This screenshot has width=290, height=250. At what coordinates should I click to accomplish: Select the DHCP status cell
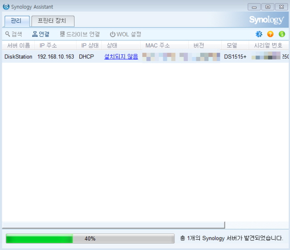[87, 56]
